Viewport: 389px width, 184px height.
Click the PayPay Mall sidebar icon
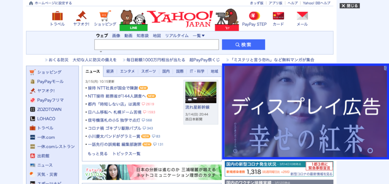[33, 82]
